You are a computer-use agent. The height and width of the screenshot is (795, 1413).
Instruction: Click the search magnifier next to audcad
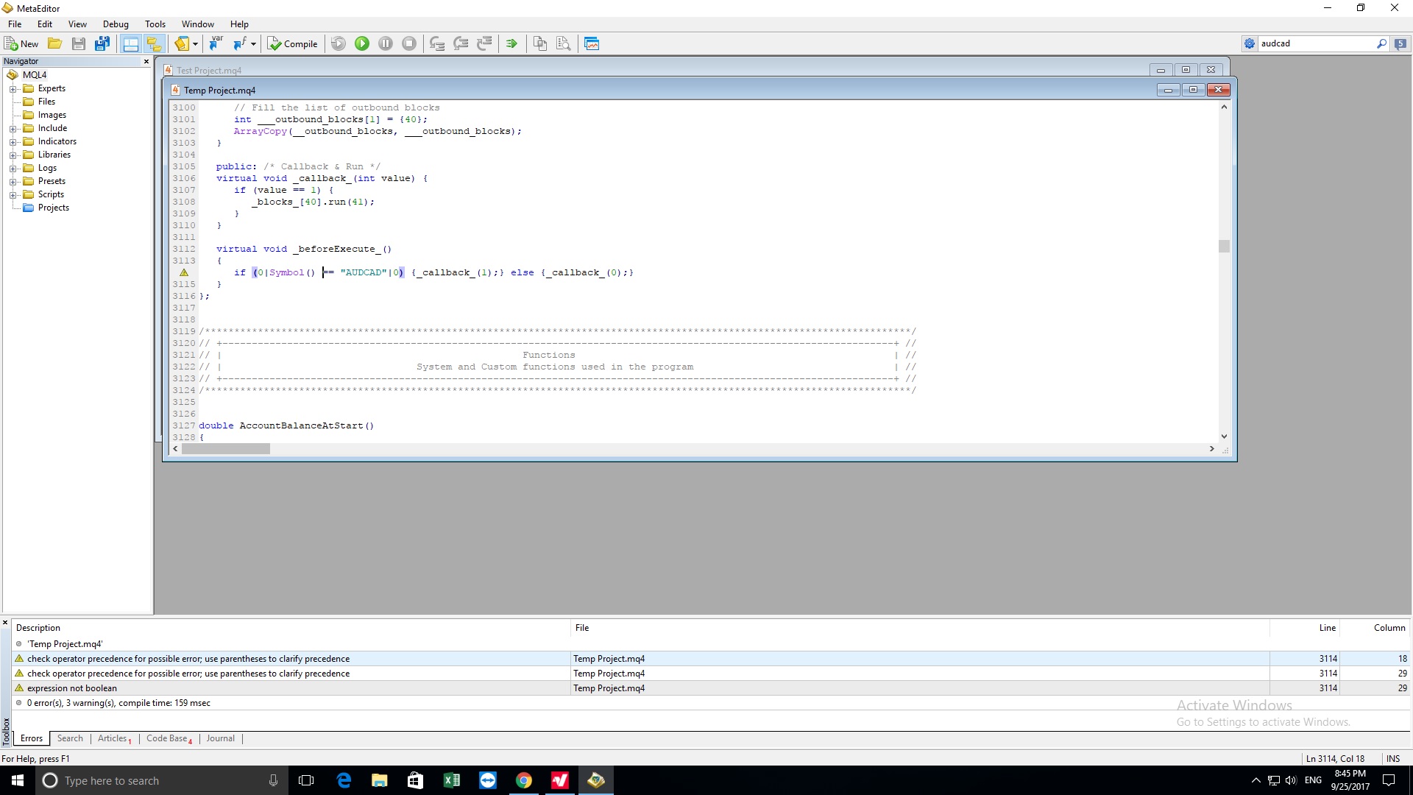click(1381, 43)
